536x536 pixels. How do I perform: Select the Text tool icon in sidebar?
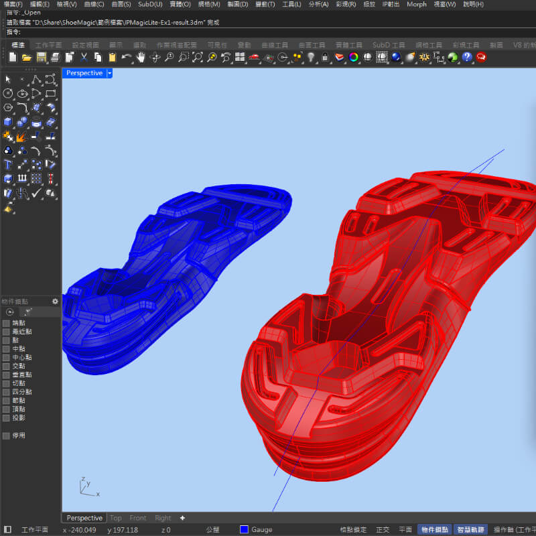point(8,164)
